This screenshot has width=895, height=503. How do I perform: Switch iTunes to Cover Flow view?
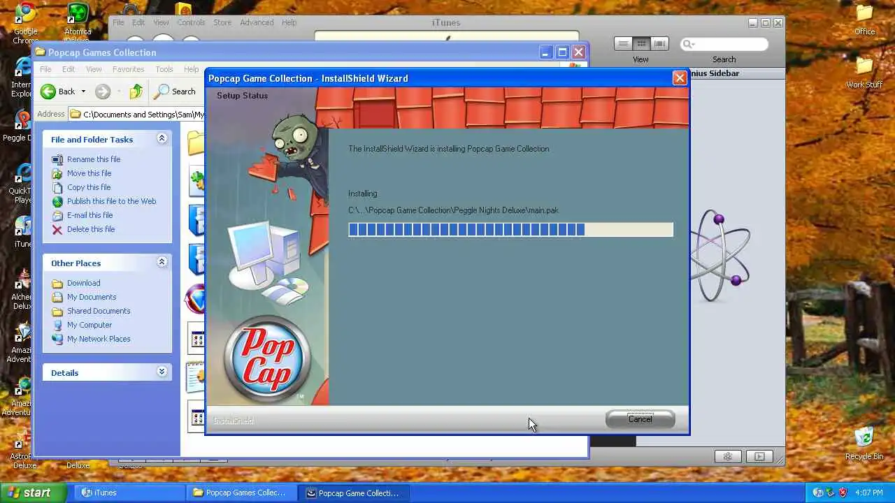coord(659,44)
